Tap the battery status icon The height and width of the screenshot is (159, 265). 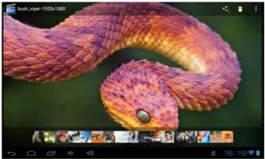(x=258, y=153)
